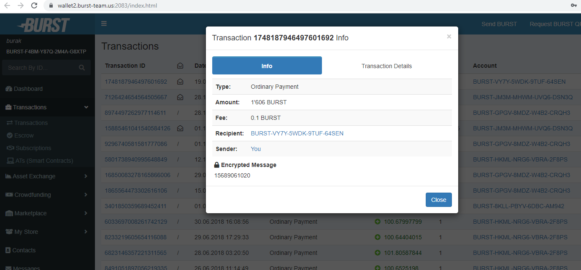
Task: Click the Transaction ID column header
Action: click(x=125, y=66)
